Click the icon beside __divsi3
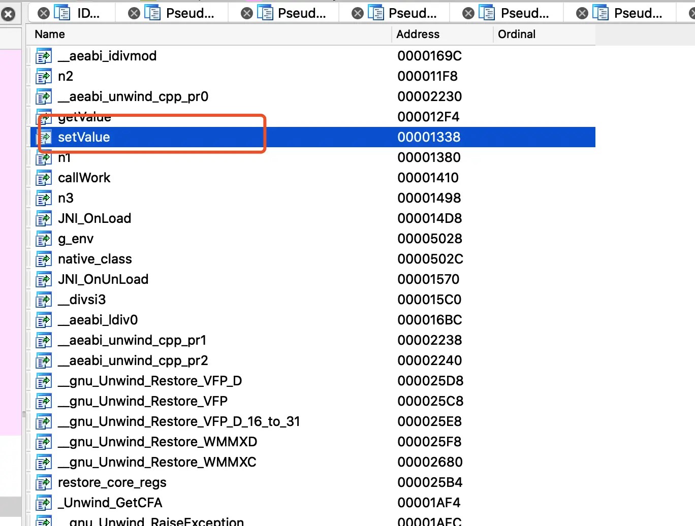The image size is (695, 526). (44, 300)
